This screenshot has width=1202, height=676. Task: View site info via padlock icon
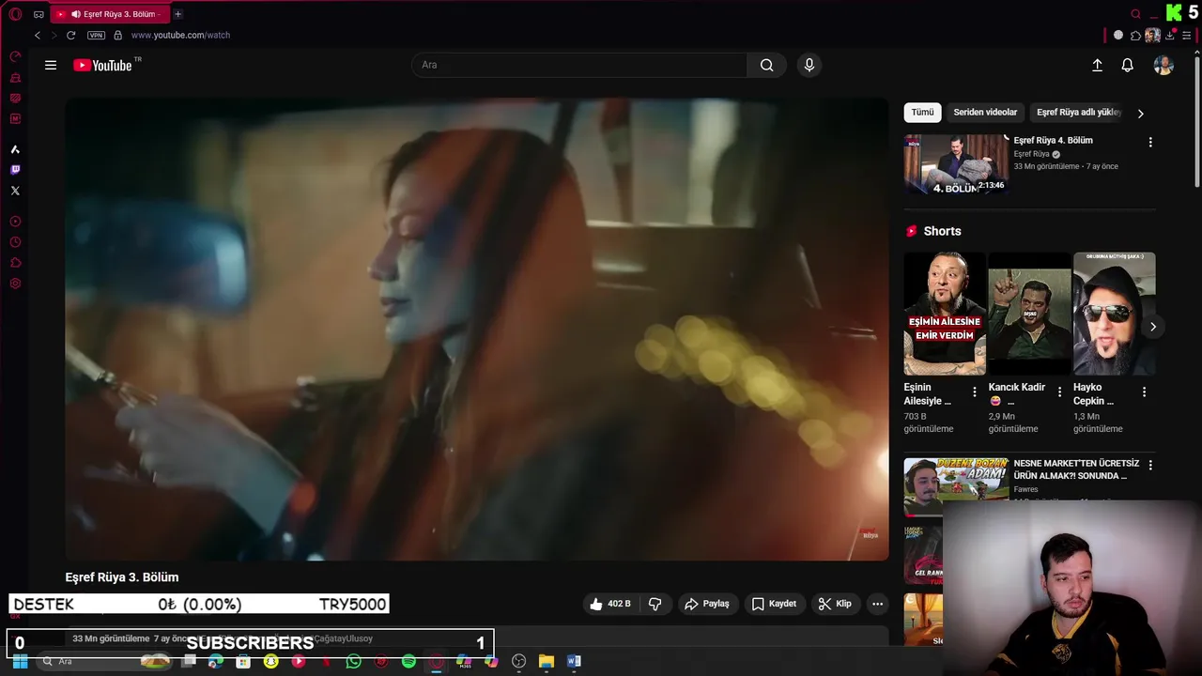pyautogui.click(x=117, y=35)
